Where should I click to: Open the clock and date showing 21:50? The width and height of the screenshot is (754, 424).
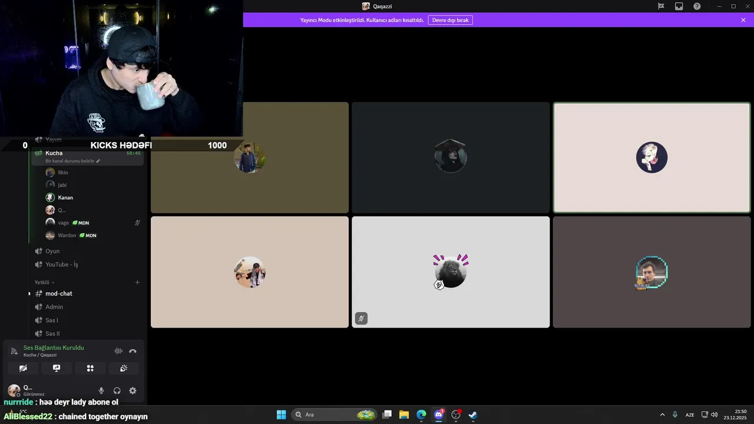click(x=736, y=415)
